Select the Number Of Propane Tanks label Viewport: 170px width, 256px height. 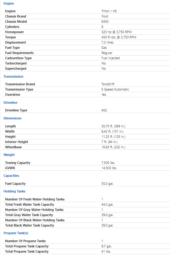25,241
